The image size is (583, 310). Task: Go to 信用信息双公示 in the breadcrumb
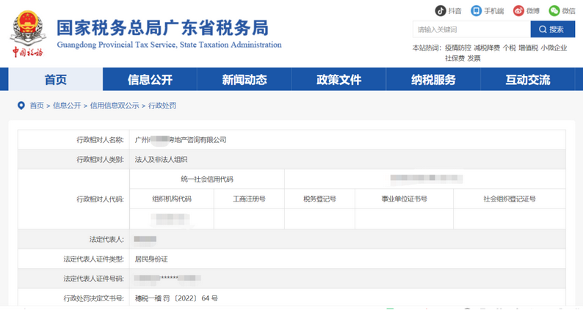tap(115, 106)
